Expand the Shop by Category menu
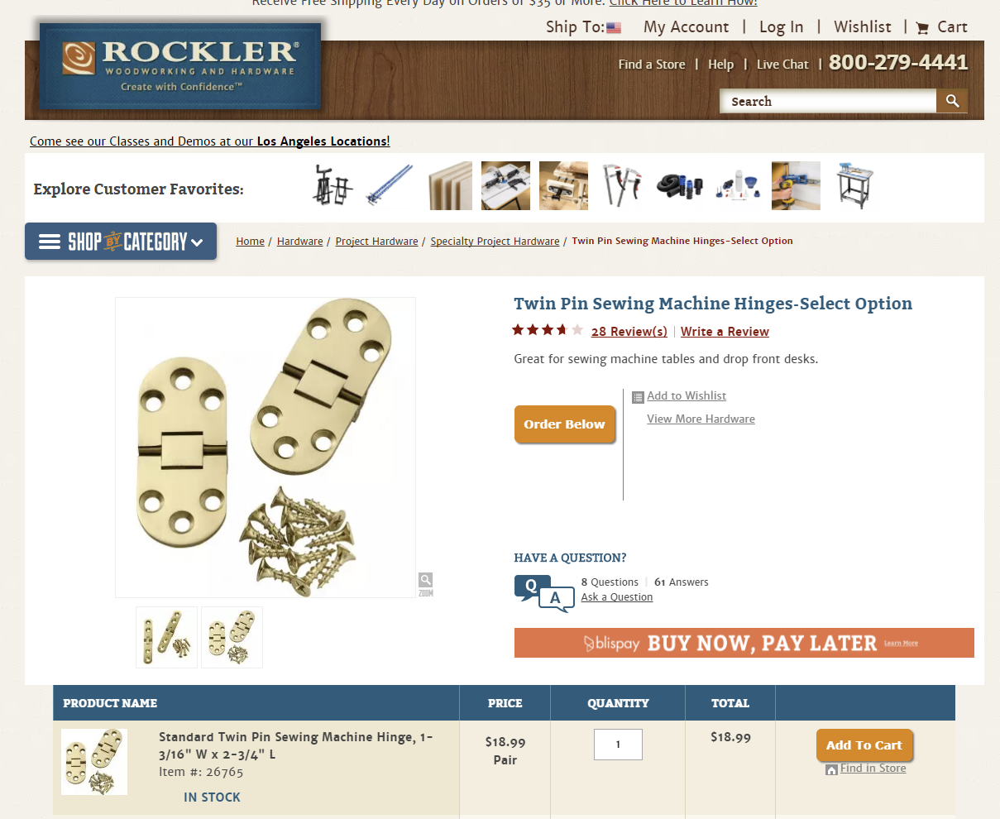Image resolution: width=1000 pixels, height=819 pixels. click(121, 242)
